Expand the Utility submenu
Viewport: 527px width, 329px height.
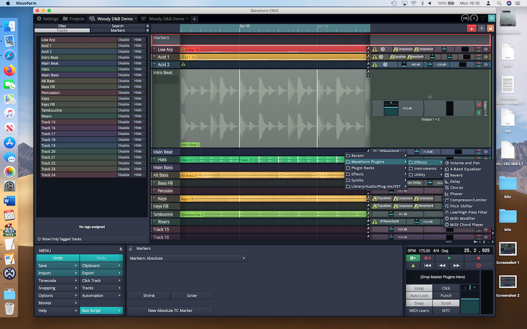[425, 175]
